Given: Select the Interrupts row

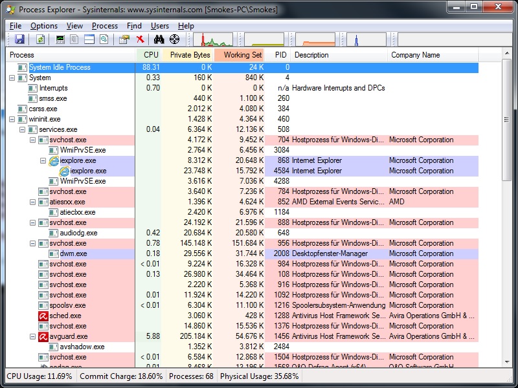Looking at the screenshot, I should point(242,88).
